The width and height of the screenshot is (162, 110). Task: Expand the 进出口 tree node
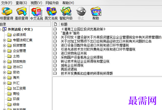(4, 67)
